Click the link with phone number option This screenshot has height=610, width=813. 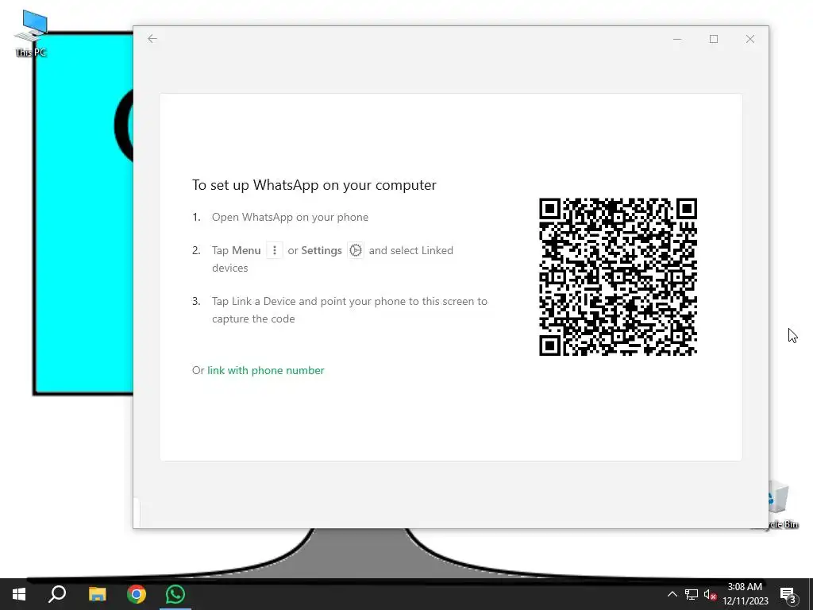[x=265, y=370]
